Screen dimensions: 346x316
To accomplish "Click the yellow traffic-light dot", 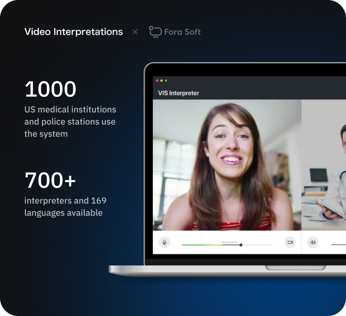I will tap(161, 80).
